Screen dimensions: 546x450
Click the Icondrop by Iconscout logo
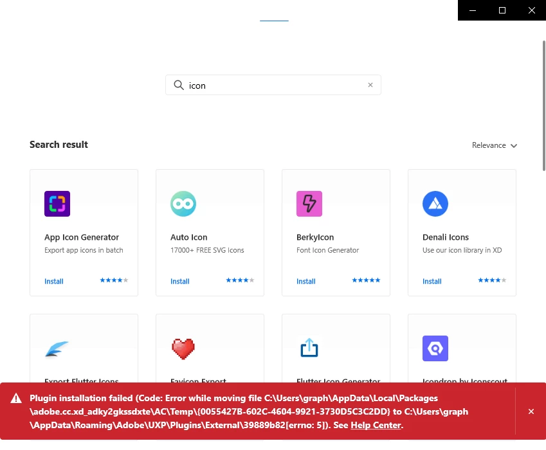(x=435, y=348)
